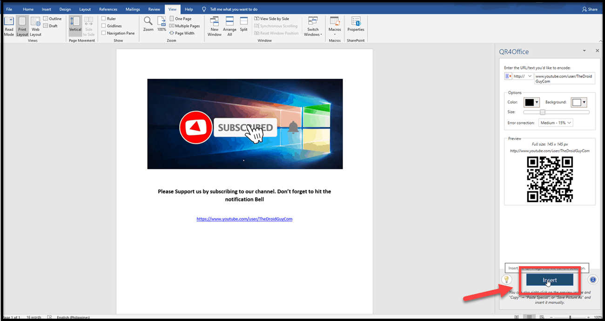The image size is (605, 321).
Task: Click the QR4Office lightbulb tip icon
Action: 507,279
